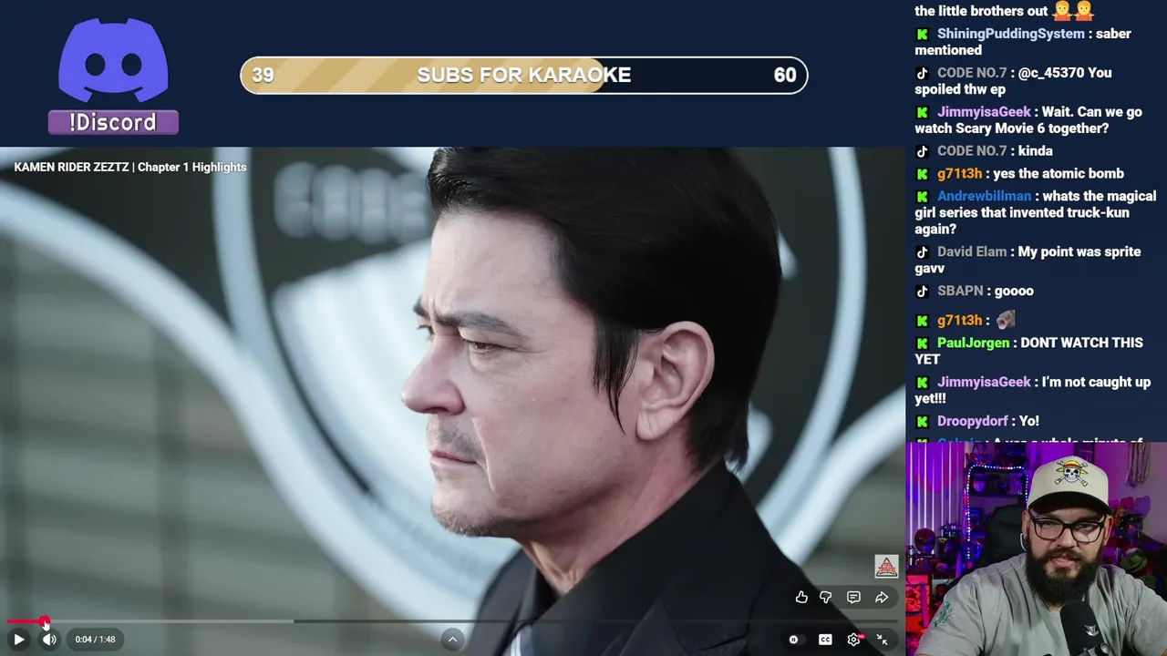Viewport: 1167px width, 656px height.
Task: Click username g71t3h on the atomic bomb message
Action: 959,173
